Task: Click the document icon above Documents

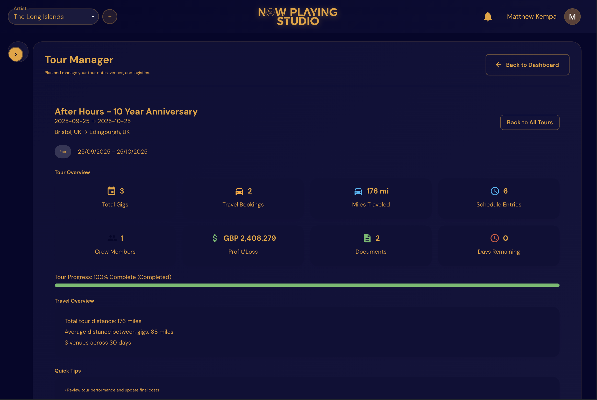Action: (367, 238)
